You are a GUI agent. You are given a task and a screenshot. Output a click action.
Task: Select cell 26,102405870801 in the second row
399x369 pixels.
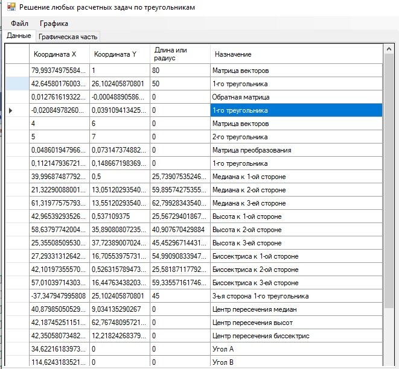pyautogui.click(x=120, y=84)
